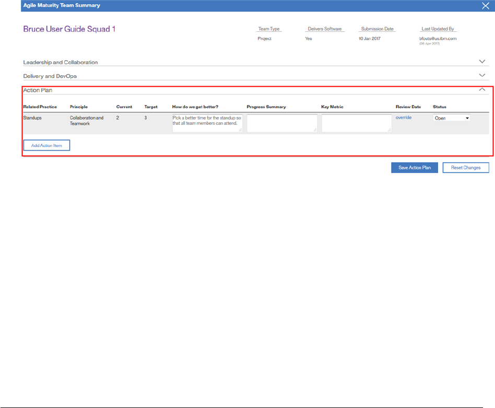Click the 10 Jan 2017 submission date value
This screenshot has height=408, width=495.
369,39
